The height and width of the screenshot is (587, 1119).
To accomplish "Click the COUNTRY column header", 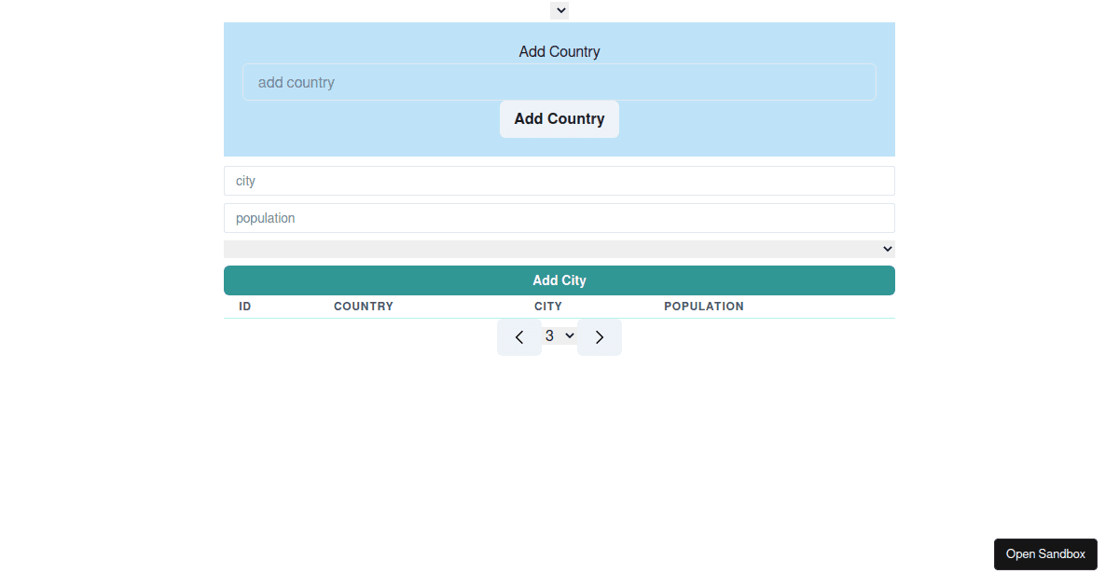I will (x=364, y=306).
